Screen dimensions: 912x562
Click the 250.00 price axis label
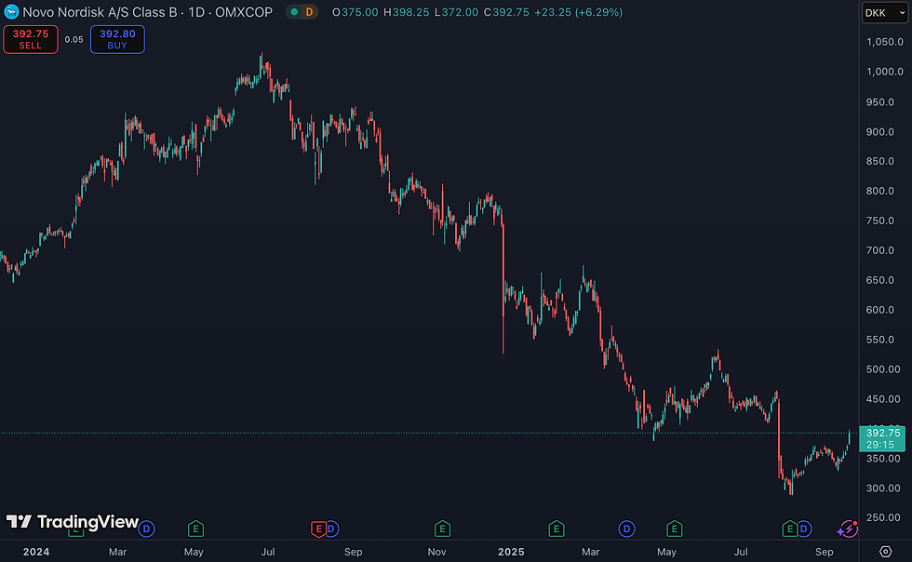point(883,517)
